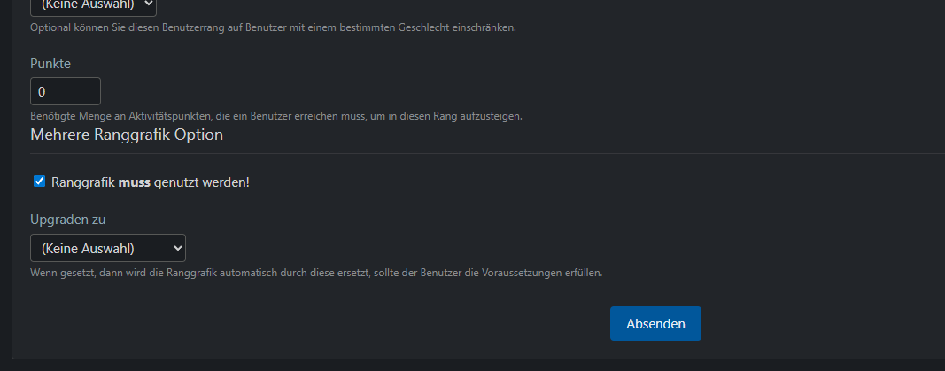Click the word 'Ranggrafik' beside the checkbox
This screenshot has width=945, height=371.
(83, 182)
